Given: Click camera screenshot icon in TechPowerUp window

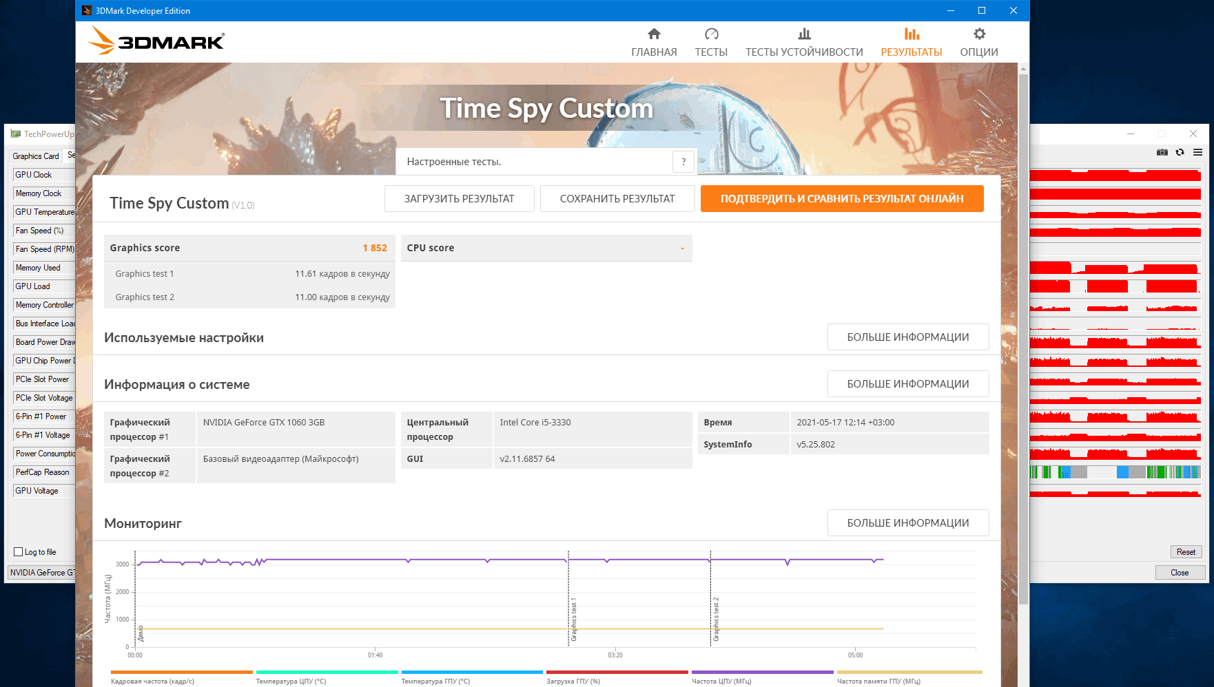Looking at the screenshot, I should [x=1162, y=152].
